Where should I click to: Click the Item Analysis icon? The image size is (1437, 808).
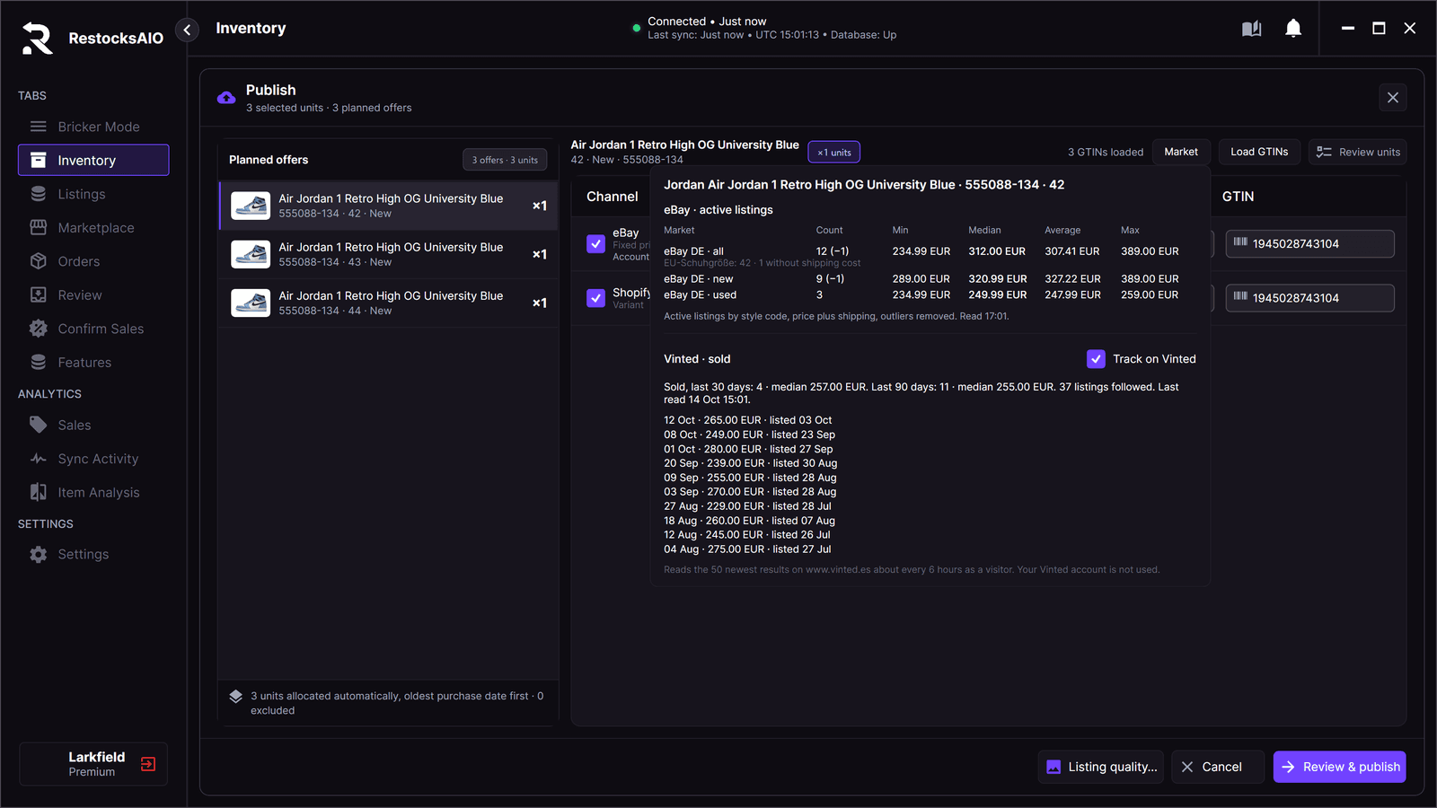pyautogui.click(x=38, y=492)
